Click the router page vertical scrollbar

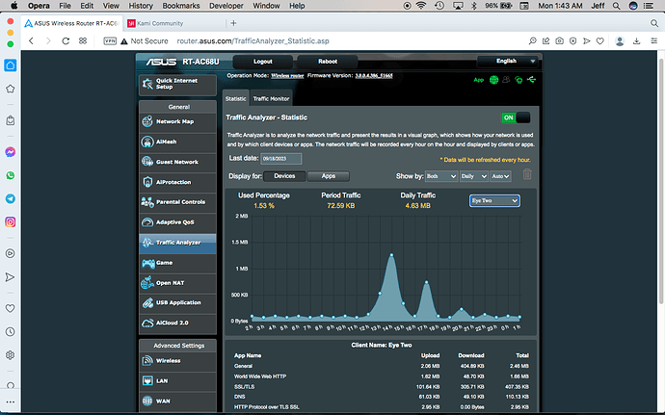click(661, 180)
